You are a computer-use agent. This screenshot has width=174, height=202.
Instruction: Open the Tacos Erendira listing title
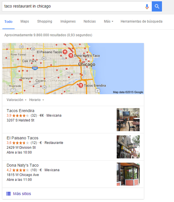pos(20,111)
